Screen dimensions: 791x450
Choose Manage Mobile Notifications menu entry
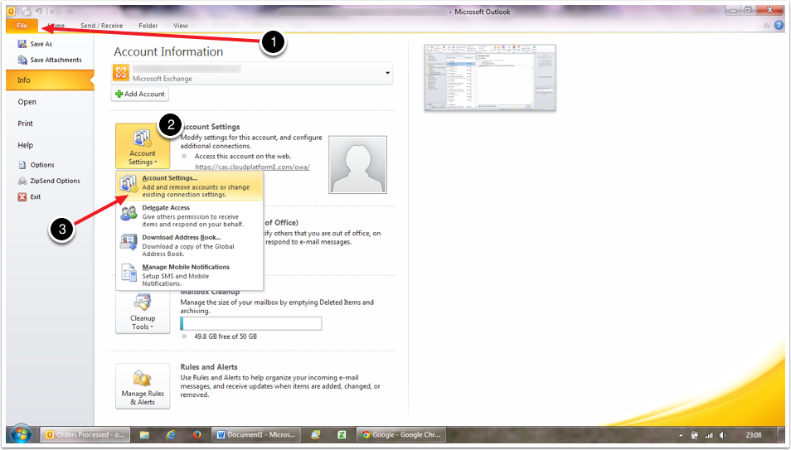pyautogui.click(x=190, y=275)
